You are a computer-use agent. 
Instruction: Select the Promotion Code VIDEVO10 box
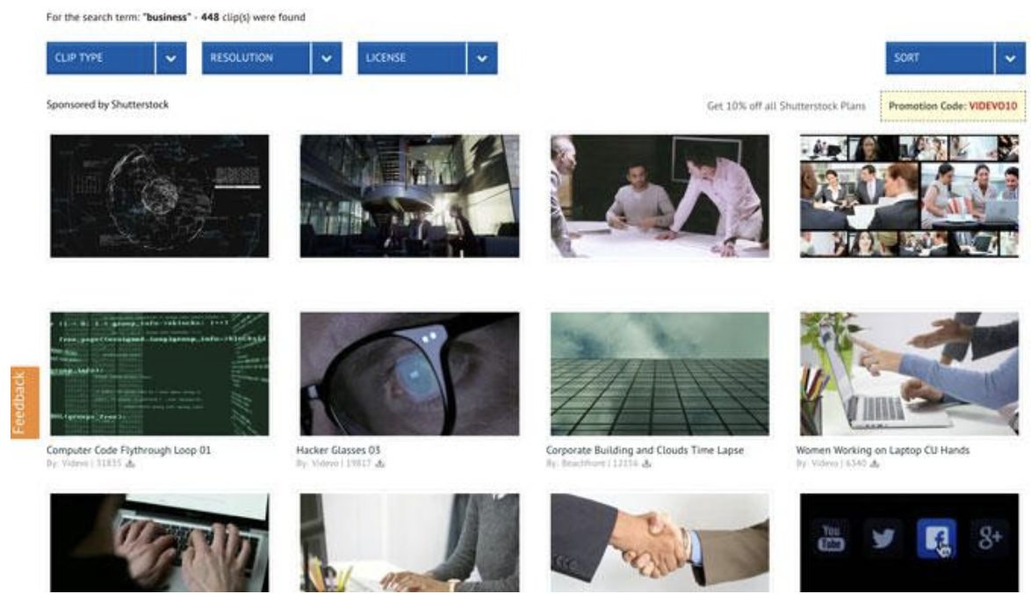point(953,106)
